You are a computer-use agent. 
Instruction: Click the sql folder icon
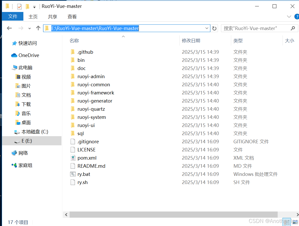(73, 133)
